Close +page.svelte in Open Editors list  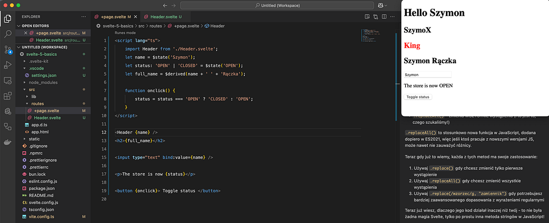point(25,33)
